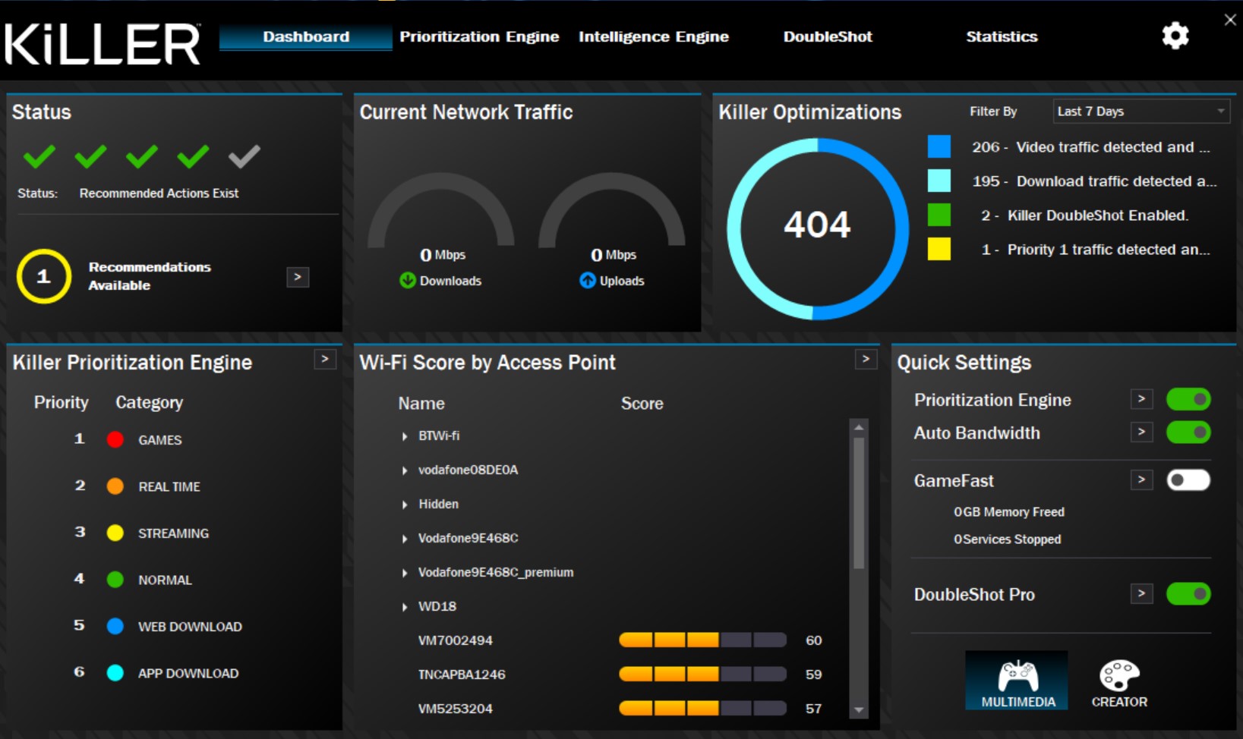Enable the GameFast toggle
The image size is (1243, 739).
tap(1189, 480)
